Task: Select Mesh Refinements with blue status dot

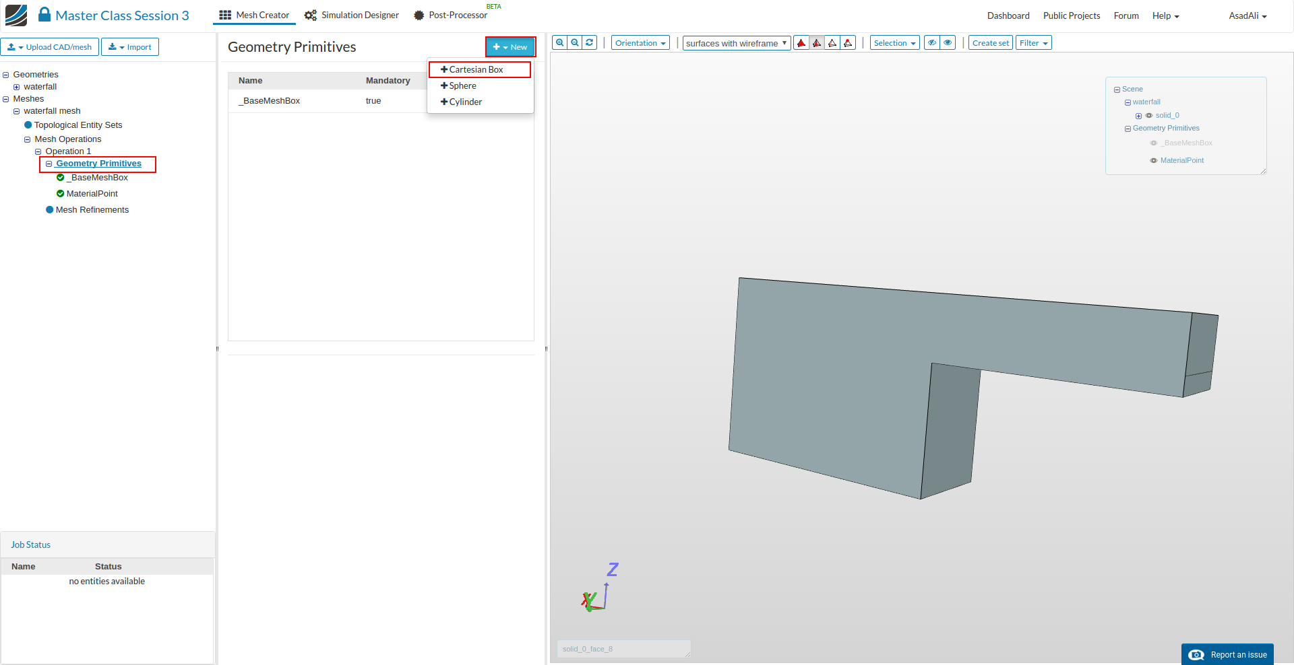Action: (92, 210)
